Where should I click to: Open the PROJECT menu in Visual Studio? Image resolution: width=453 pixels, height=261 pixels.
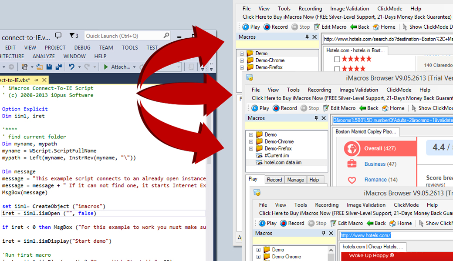(55, 47)
